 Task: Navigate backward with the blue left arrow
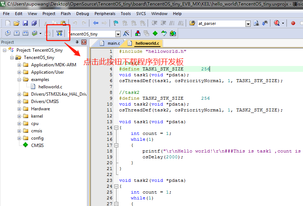tap(96, 23)
